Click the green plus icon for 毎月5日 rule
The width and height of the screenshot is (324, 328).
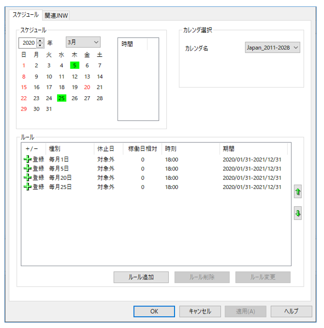point(27,168)
